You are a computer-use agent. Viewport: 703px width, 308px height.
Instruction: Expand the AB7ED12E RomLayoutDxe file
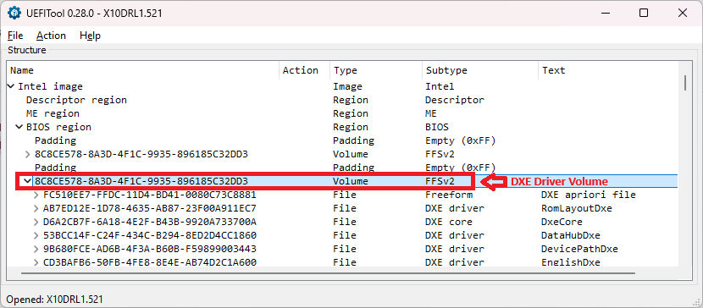point(36,208)
